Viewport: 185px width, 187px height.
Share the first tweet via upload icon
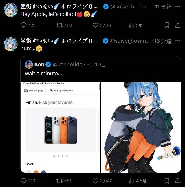tap(178, 25)
